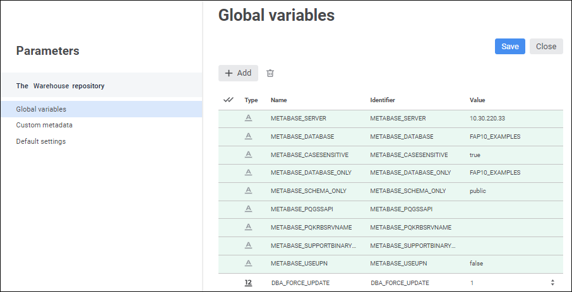Click string type icon for METABASE_DATABASE row
572x292 pixels.
tap(249, 136)
